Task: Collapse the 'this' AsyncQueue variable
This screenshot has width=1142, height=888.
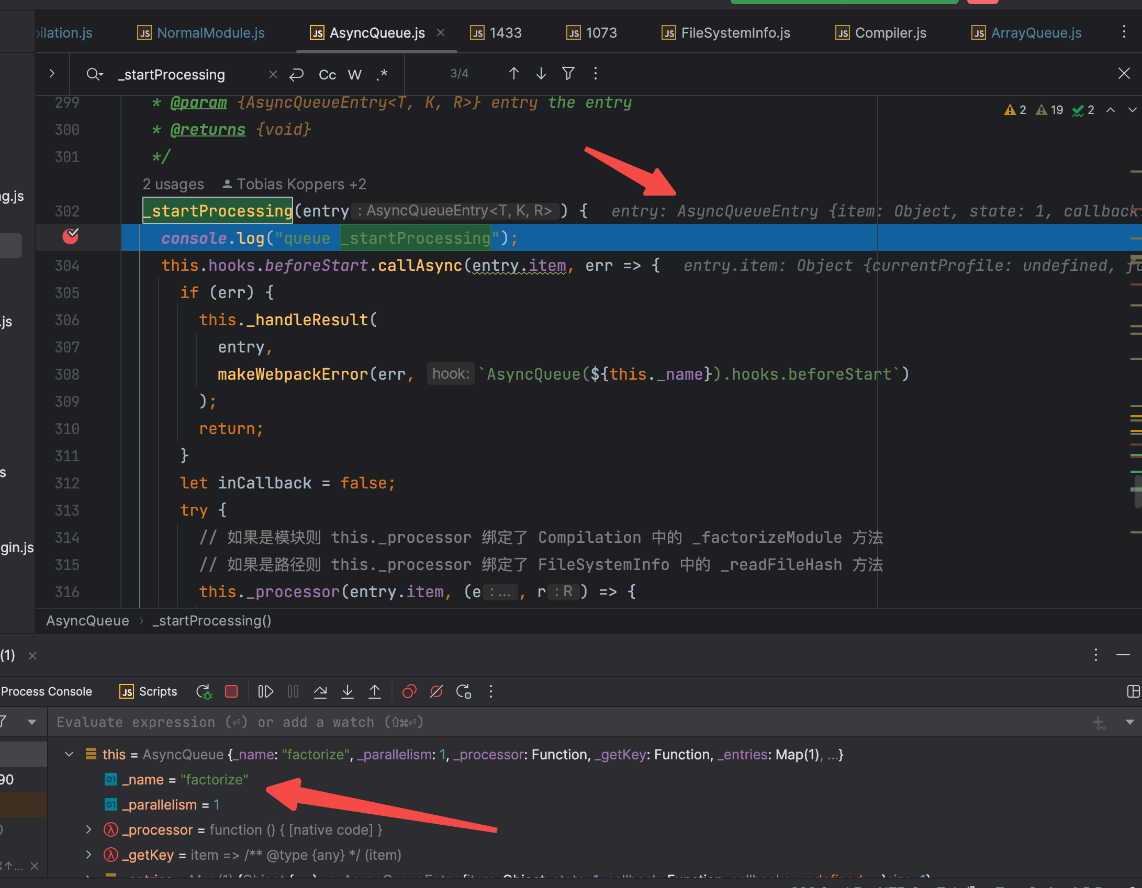Action: 69,754
